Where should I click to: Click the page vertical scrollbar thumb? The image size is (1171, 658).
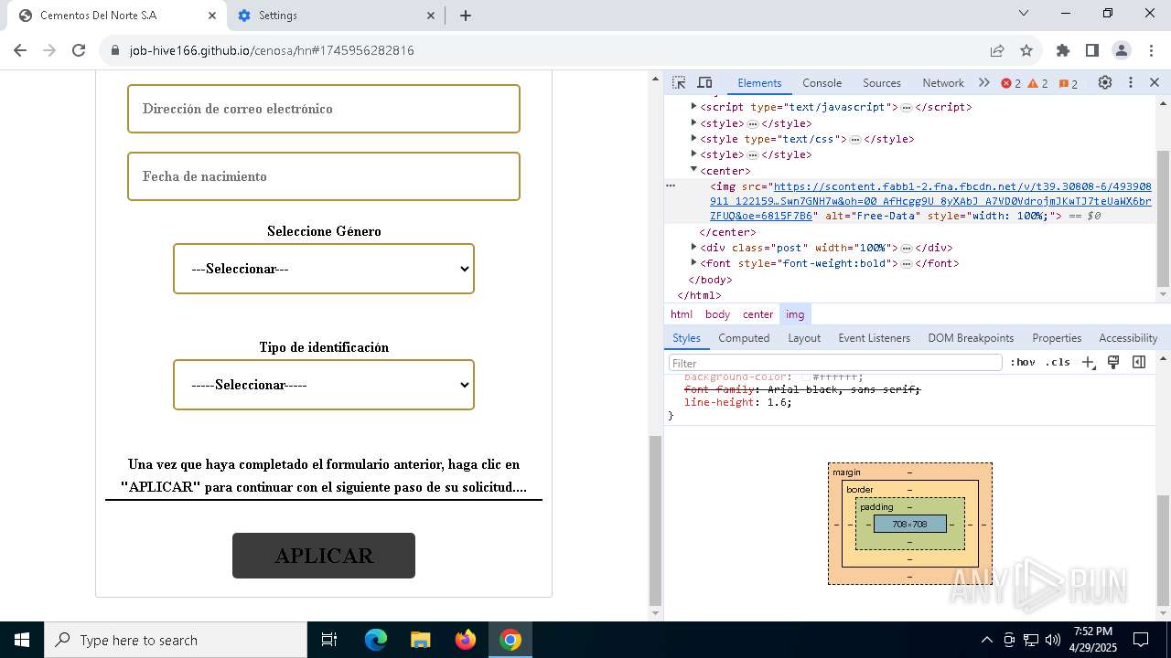point(654,521)
